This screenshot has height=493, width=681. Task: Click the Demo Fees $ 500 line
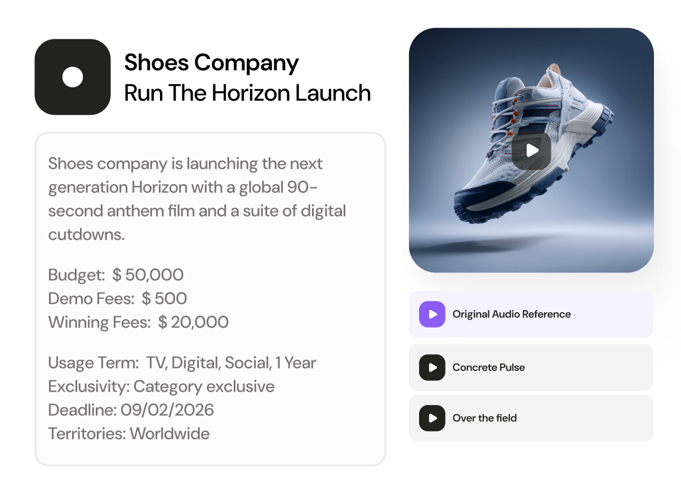click(118, 298)
